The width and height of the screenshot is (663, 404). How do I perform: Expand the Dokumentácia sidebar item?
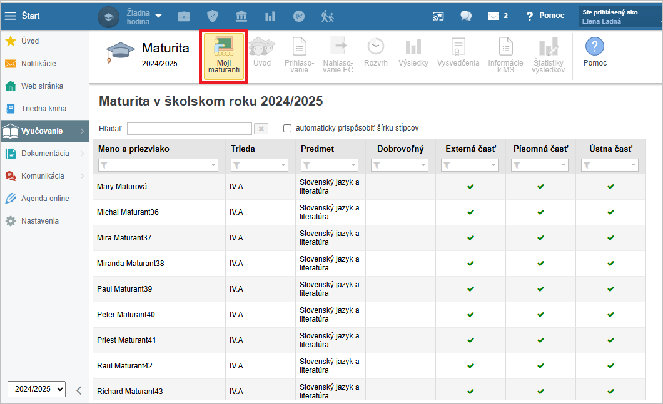(x=45, y=154)
